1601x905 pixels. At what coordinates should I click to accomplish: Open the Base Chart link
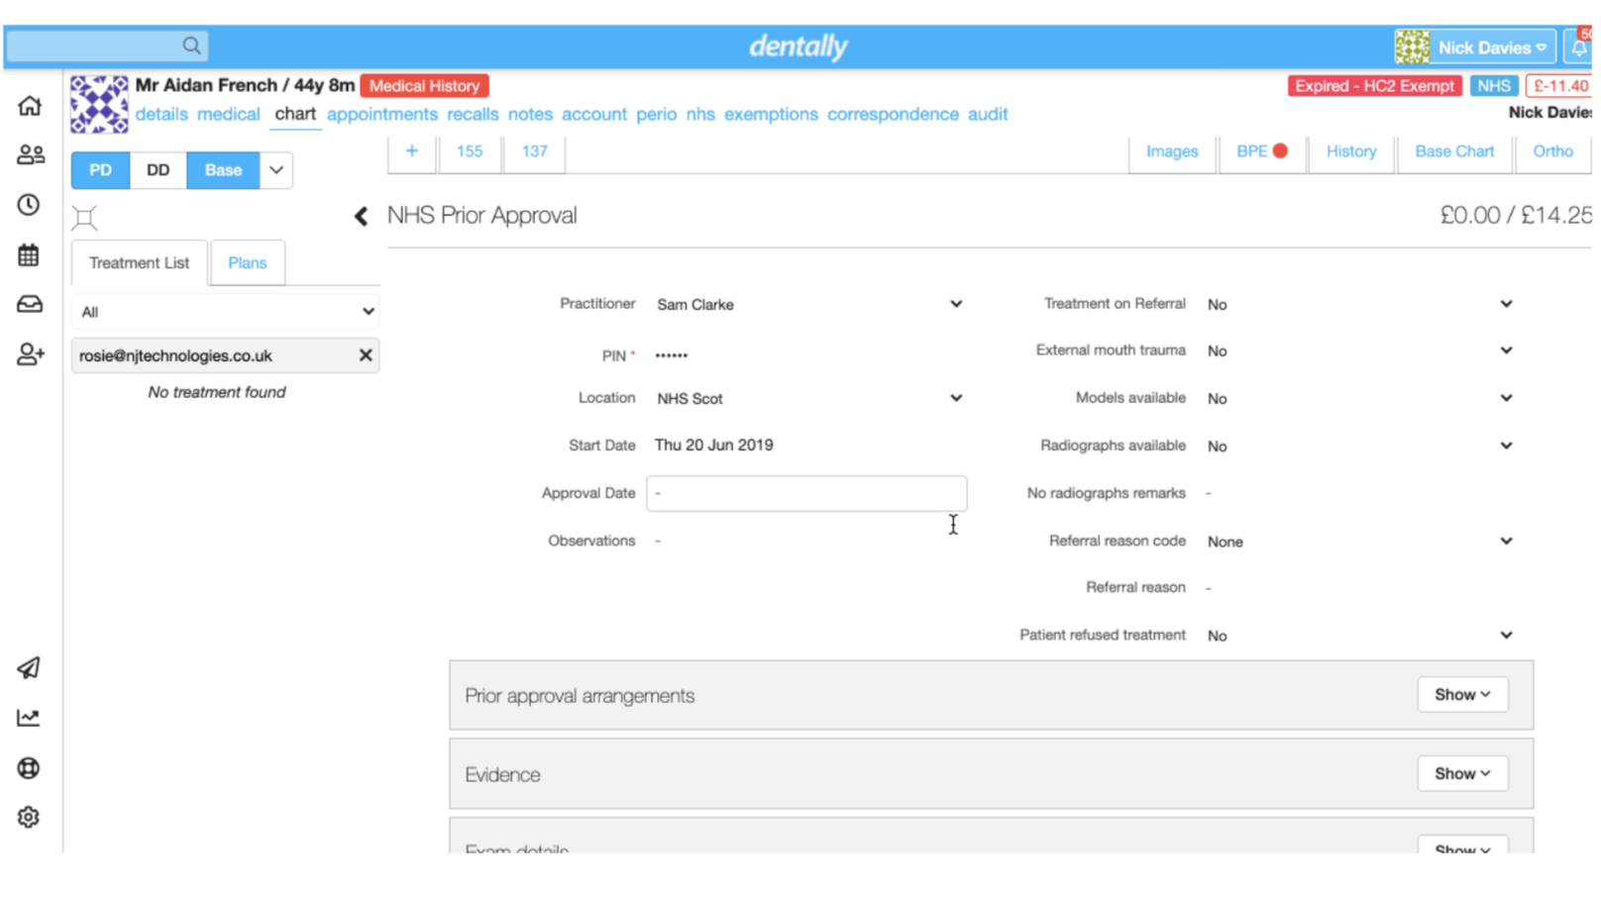[1453, 151]
